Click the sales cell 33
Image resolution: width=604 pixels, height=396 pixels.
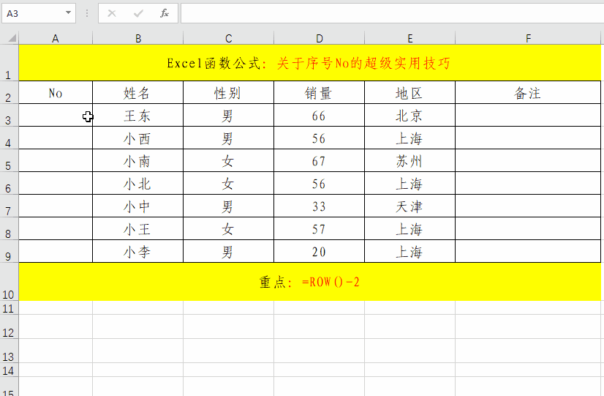click(319, 206)
